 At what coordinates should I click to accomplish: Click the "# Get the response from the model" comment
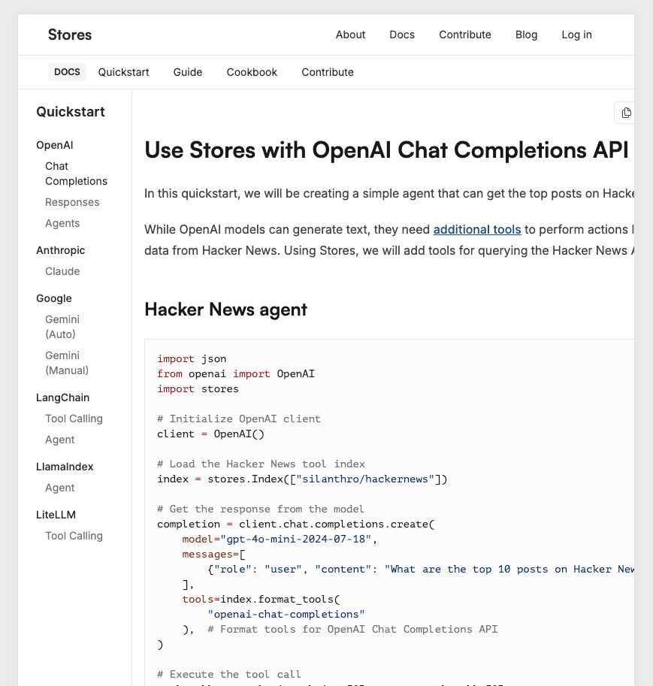click(261, 509)
